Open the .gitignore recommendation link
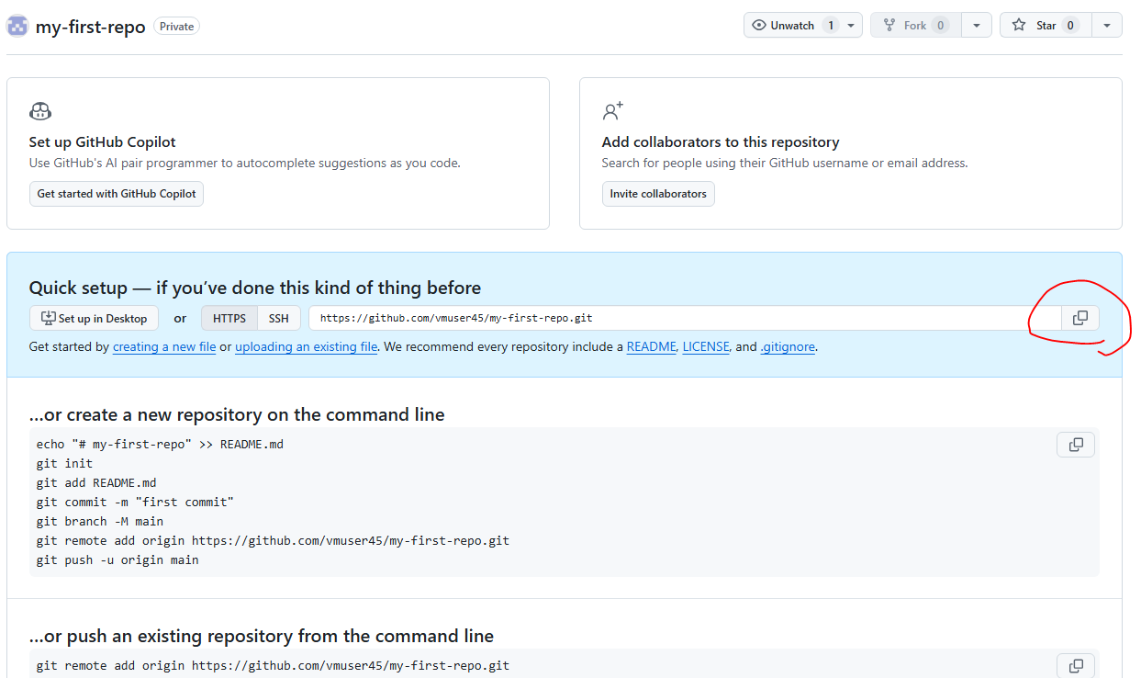Viewport: 1141px width, 678px height. (788, 347)
